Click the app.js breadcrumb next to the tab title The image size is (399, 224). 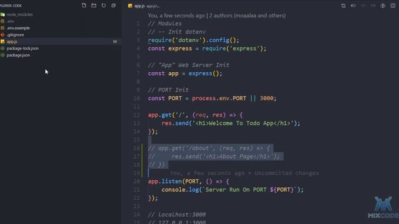(153, 6)
